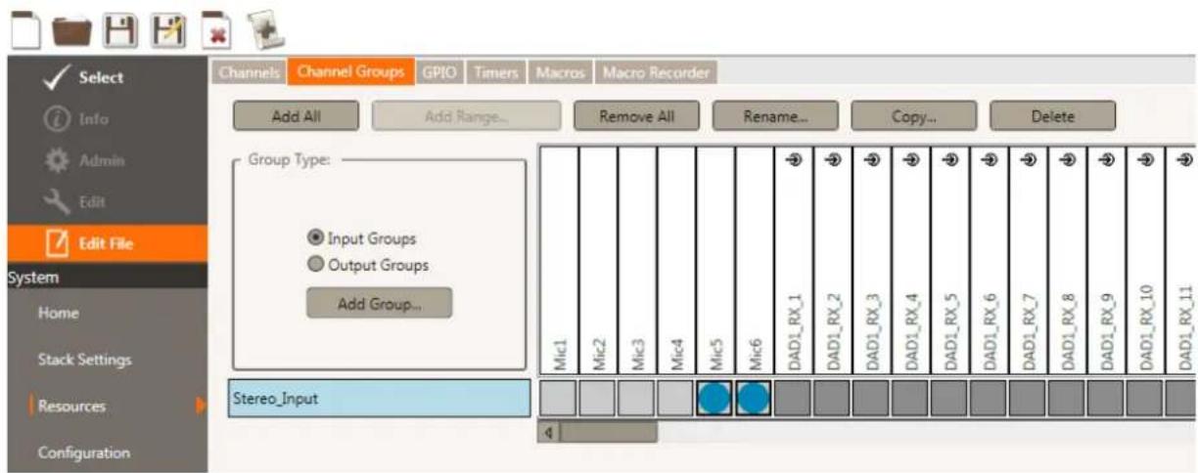Click the Rename button
The image size is (1198, 473).
click(x=775, y=116)
